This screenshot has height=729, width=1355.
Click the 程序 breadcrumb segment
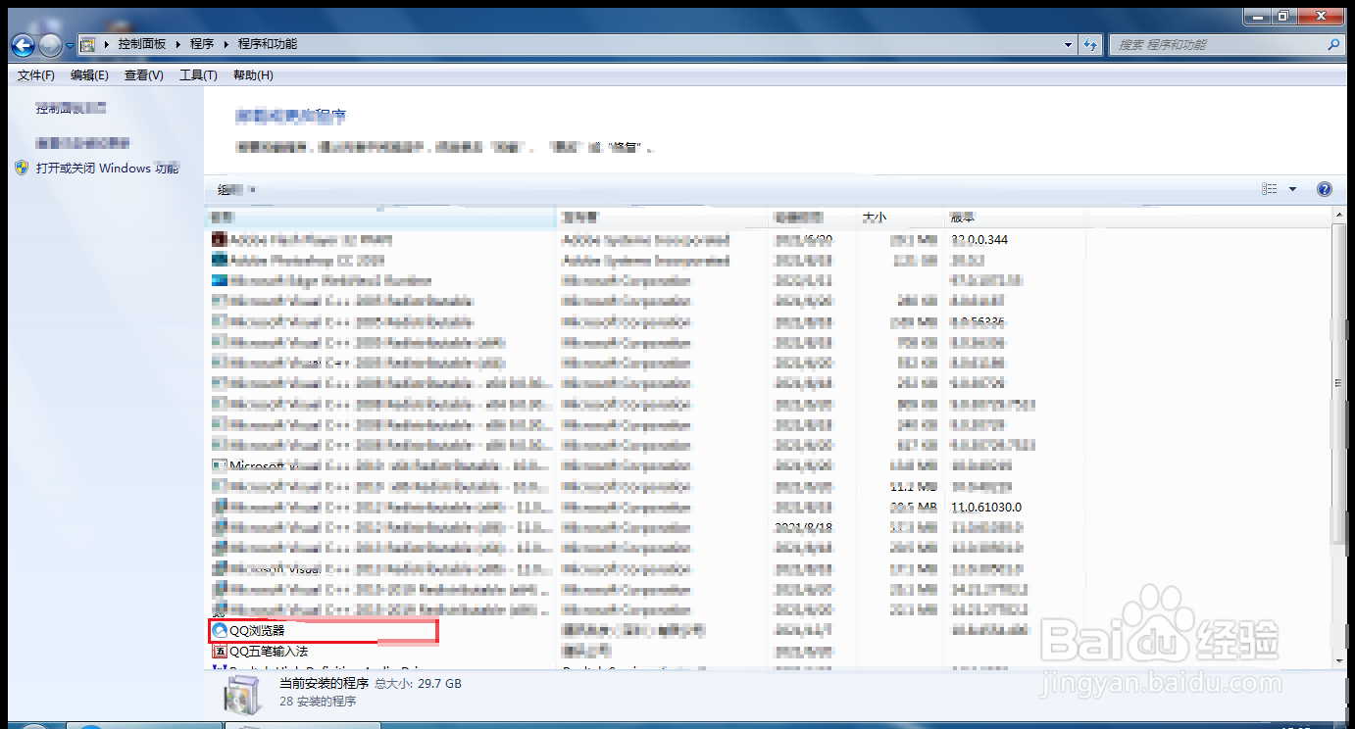202,44
